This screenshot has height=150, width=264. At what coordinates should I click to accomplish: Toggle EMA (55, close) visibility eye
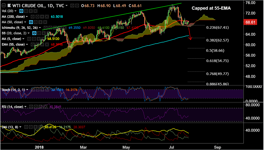(33, 44)
